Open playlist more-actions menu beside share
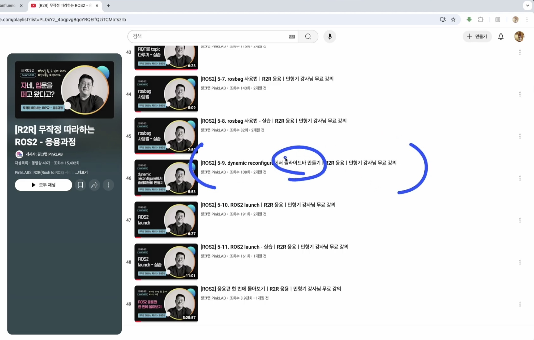Image resolution: width=534 pixels, height=340 pixels. coord(108,185)
